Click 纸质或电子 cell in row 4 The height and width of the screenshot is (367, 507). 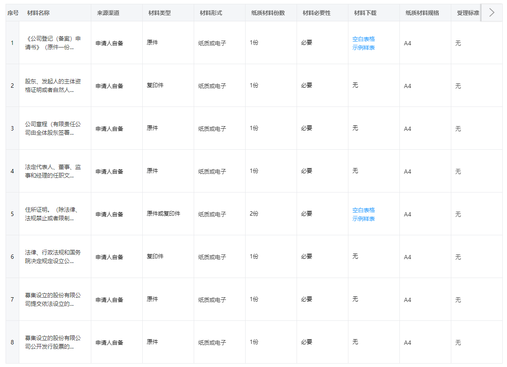[212, 172]
